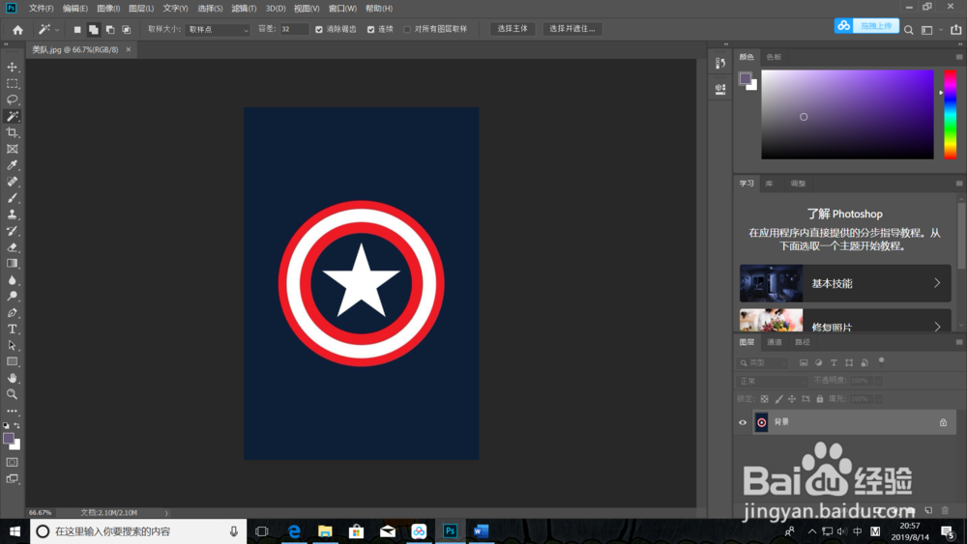Select the Eraser tool
967x544 pixels.
pyautogui.click(x=12, y=247)
